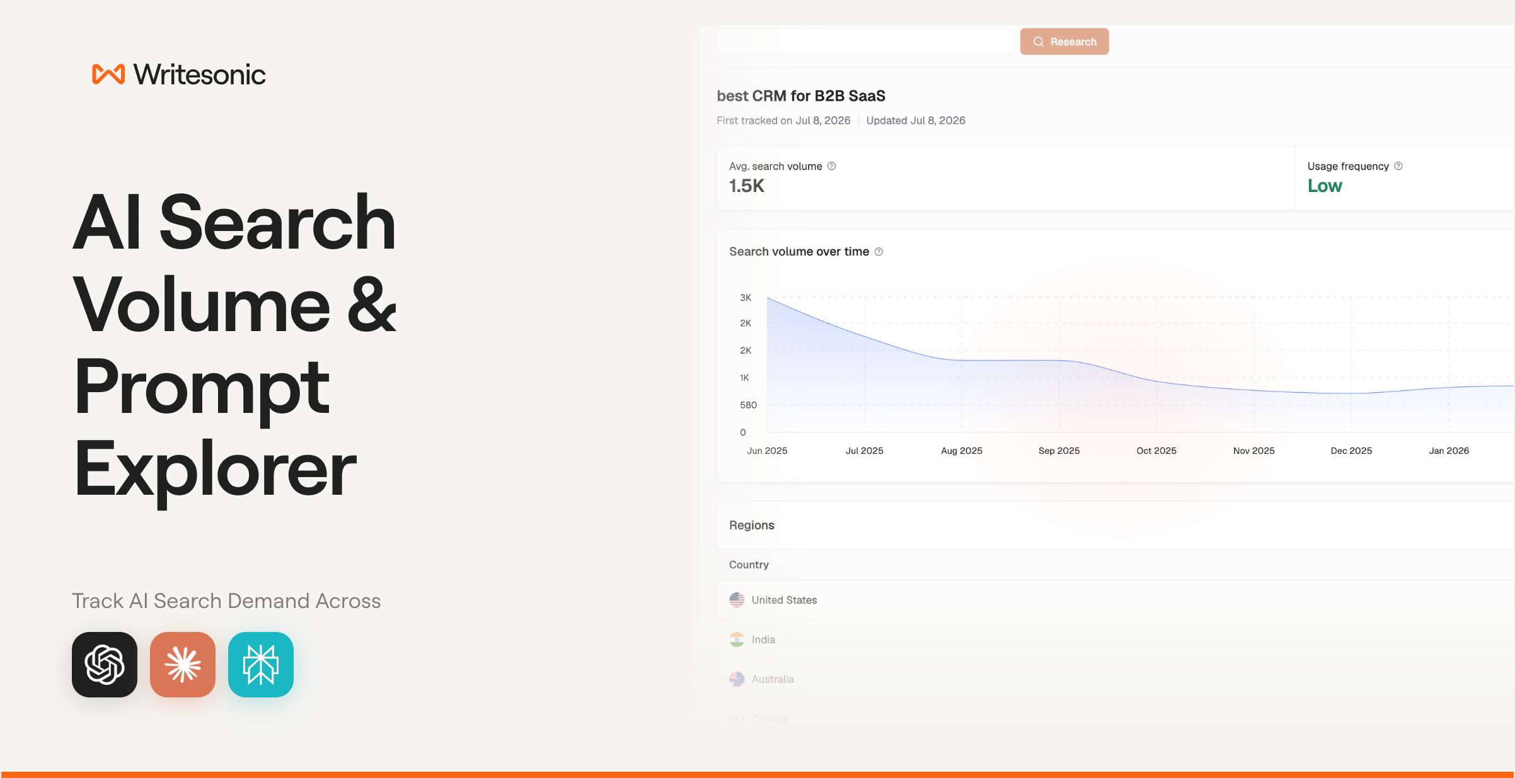Open the Avg. search volume info tooltip icon
1515x778 pixels.
click(831, 166)
